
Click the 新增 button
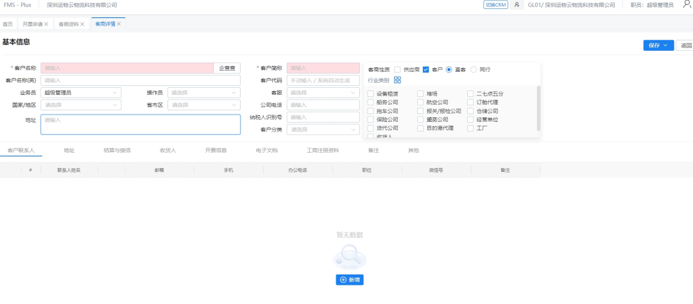click(350, 280)
